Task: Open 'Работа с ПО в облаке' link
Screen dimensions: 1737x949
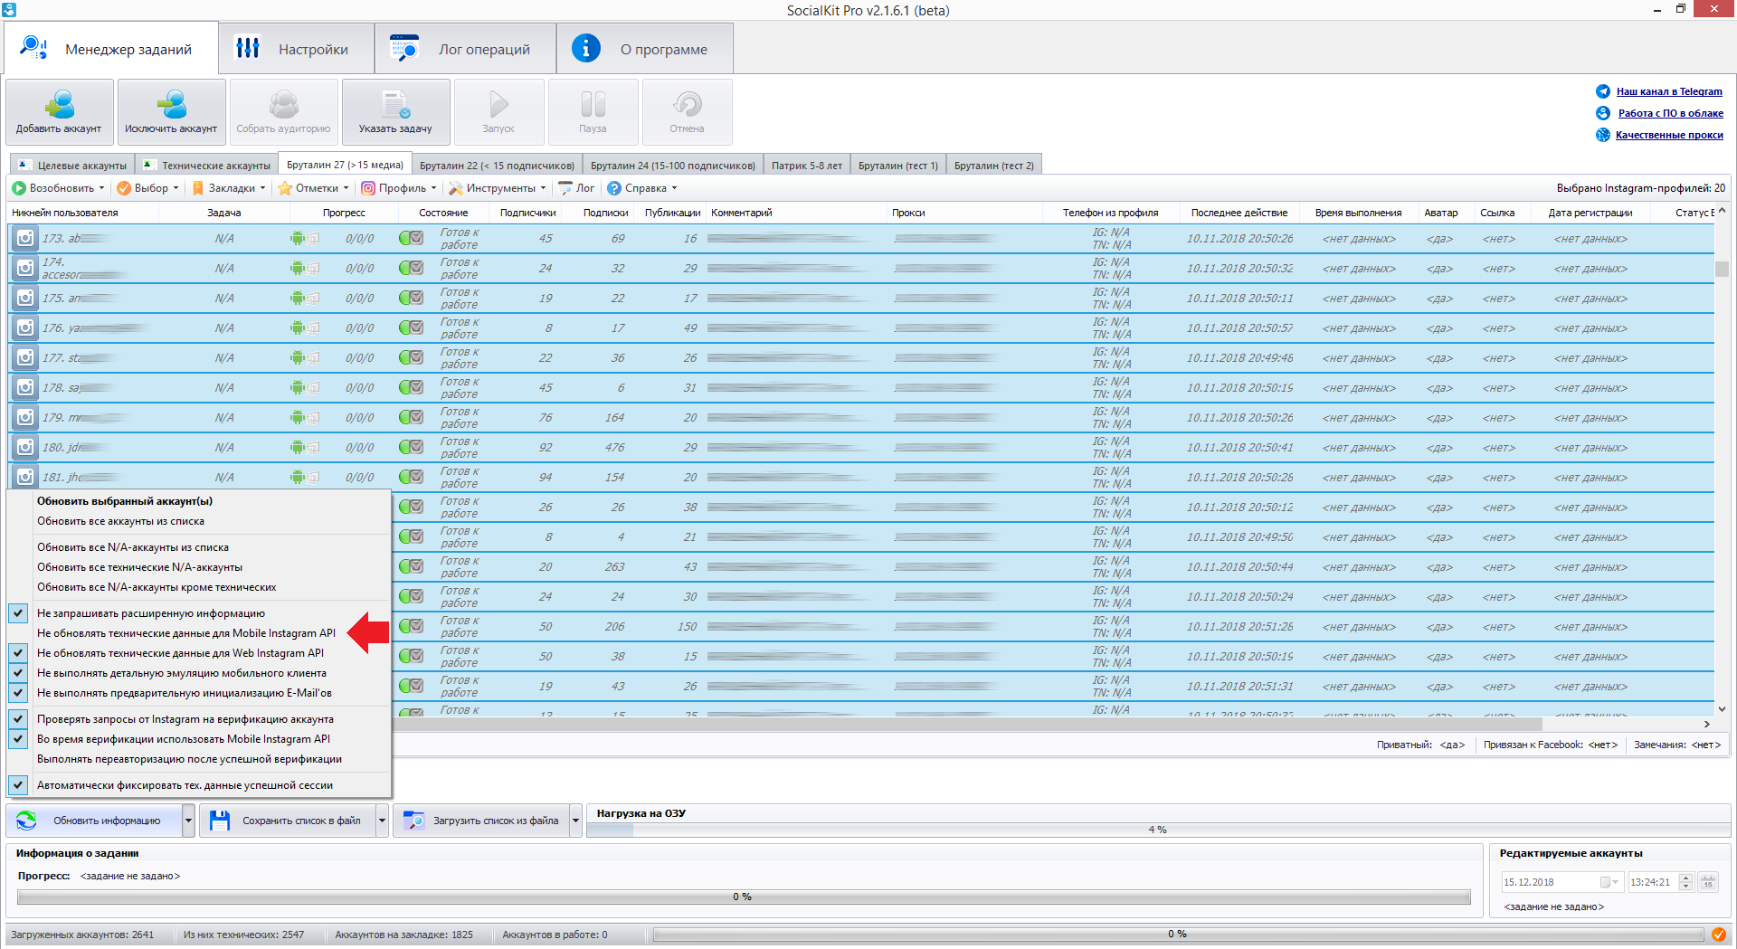Action: click(1670, 113)
